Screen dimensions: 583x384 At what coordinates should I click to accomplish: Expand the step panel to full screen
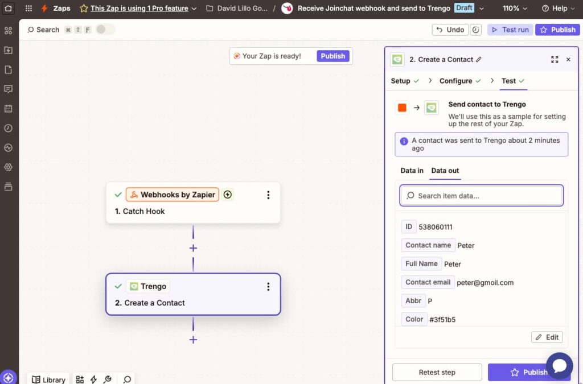pyautogui.click(x=555, y=59)
